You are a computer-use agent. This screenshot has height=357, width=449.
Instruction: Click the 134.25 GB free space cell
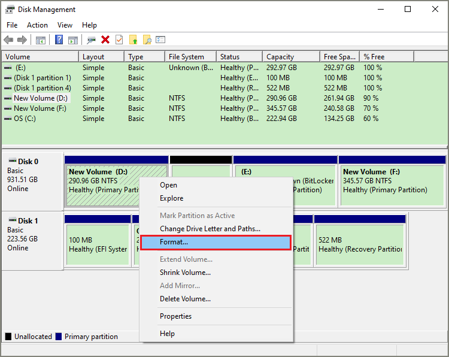pos(339,119)
